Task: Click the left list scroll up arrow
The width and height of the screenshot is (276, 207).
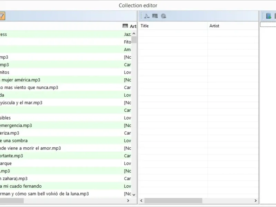Action: [134, 33]
